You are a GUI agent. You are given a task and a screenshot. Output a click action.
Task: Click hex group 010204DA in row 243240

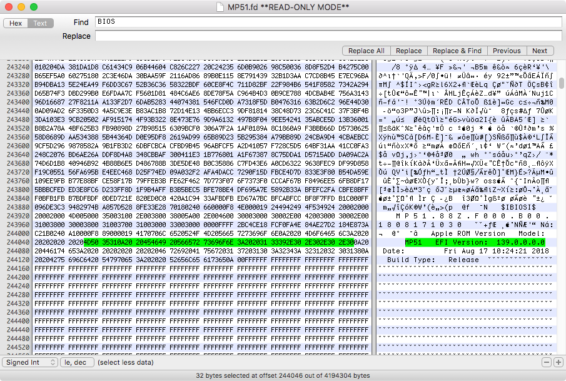(x=49, y=67)
